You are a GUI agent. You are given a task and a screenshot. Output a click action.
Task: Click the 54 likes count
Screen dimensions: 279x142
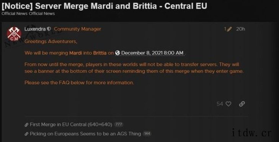[220, 104]
